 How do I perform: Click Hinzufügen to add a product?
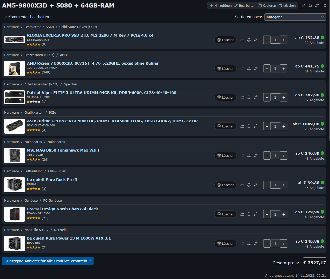(x=221, y=5)
